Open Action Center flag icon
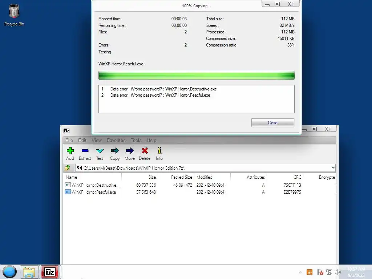The width and height of the screenshot is (372, 279). [320, 272]
